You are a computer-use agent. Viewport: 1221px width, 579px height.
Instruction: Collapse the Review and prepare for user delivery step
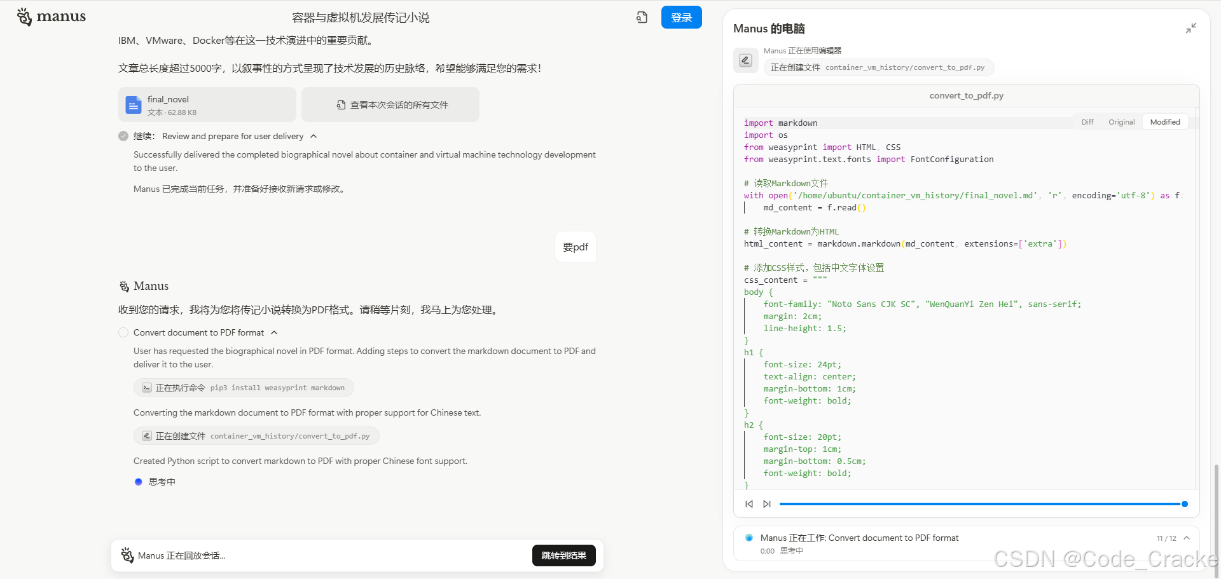[314, 136]
